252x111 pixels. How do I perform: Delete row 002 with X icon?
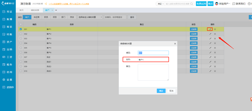tap(215, 34)
